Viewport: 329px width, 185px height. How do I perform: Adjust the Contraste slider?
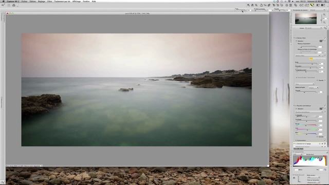pos(306,121)
